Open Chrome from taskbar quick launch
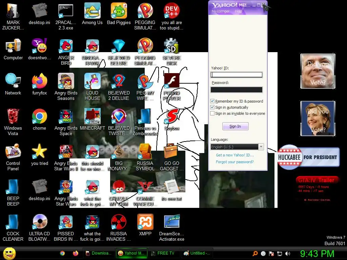This screenshot has width=347, height=260. tap(62, 253)
